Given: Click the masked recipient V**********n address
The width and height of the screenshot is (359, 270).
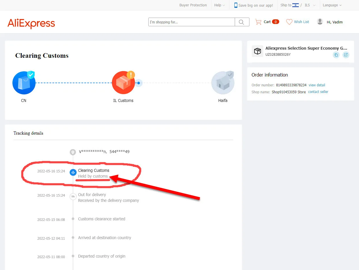Looking at the screenshot, I should coord(104,152).
